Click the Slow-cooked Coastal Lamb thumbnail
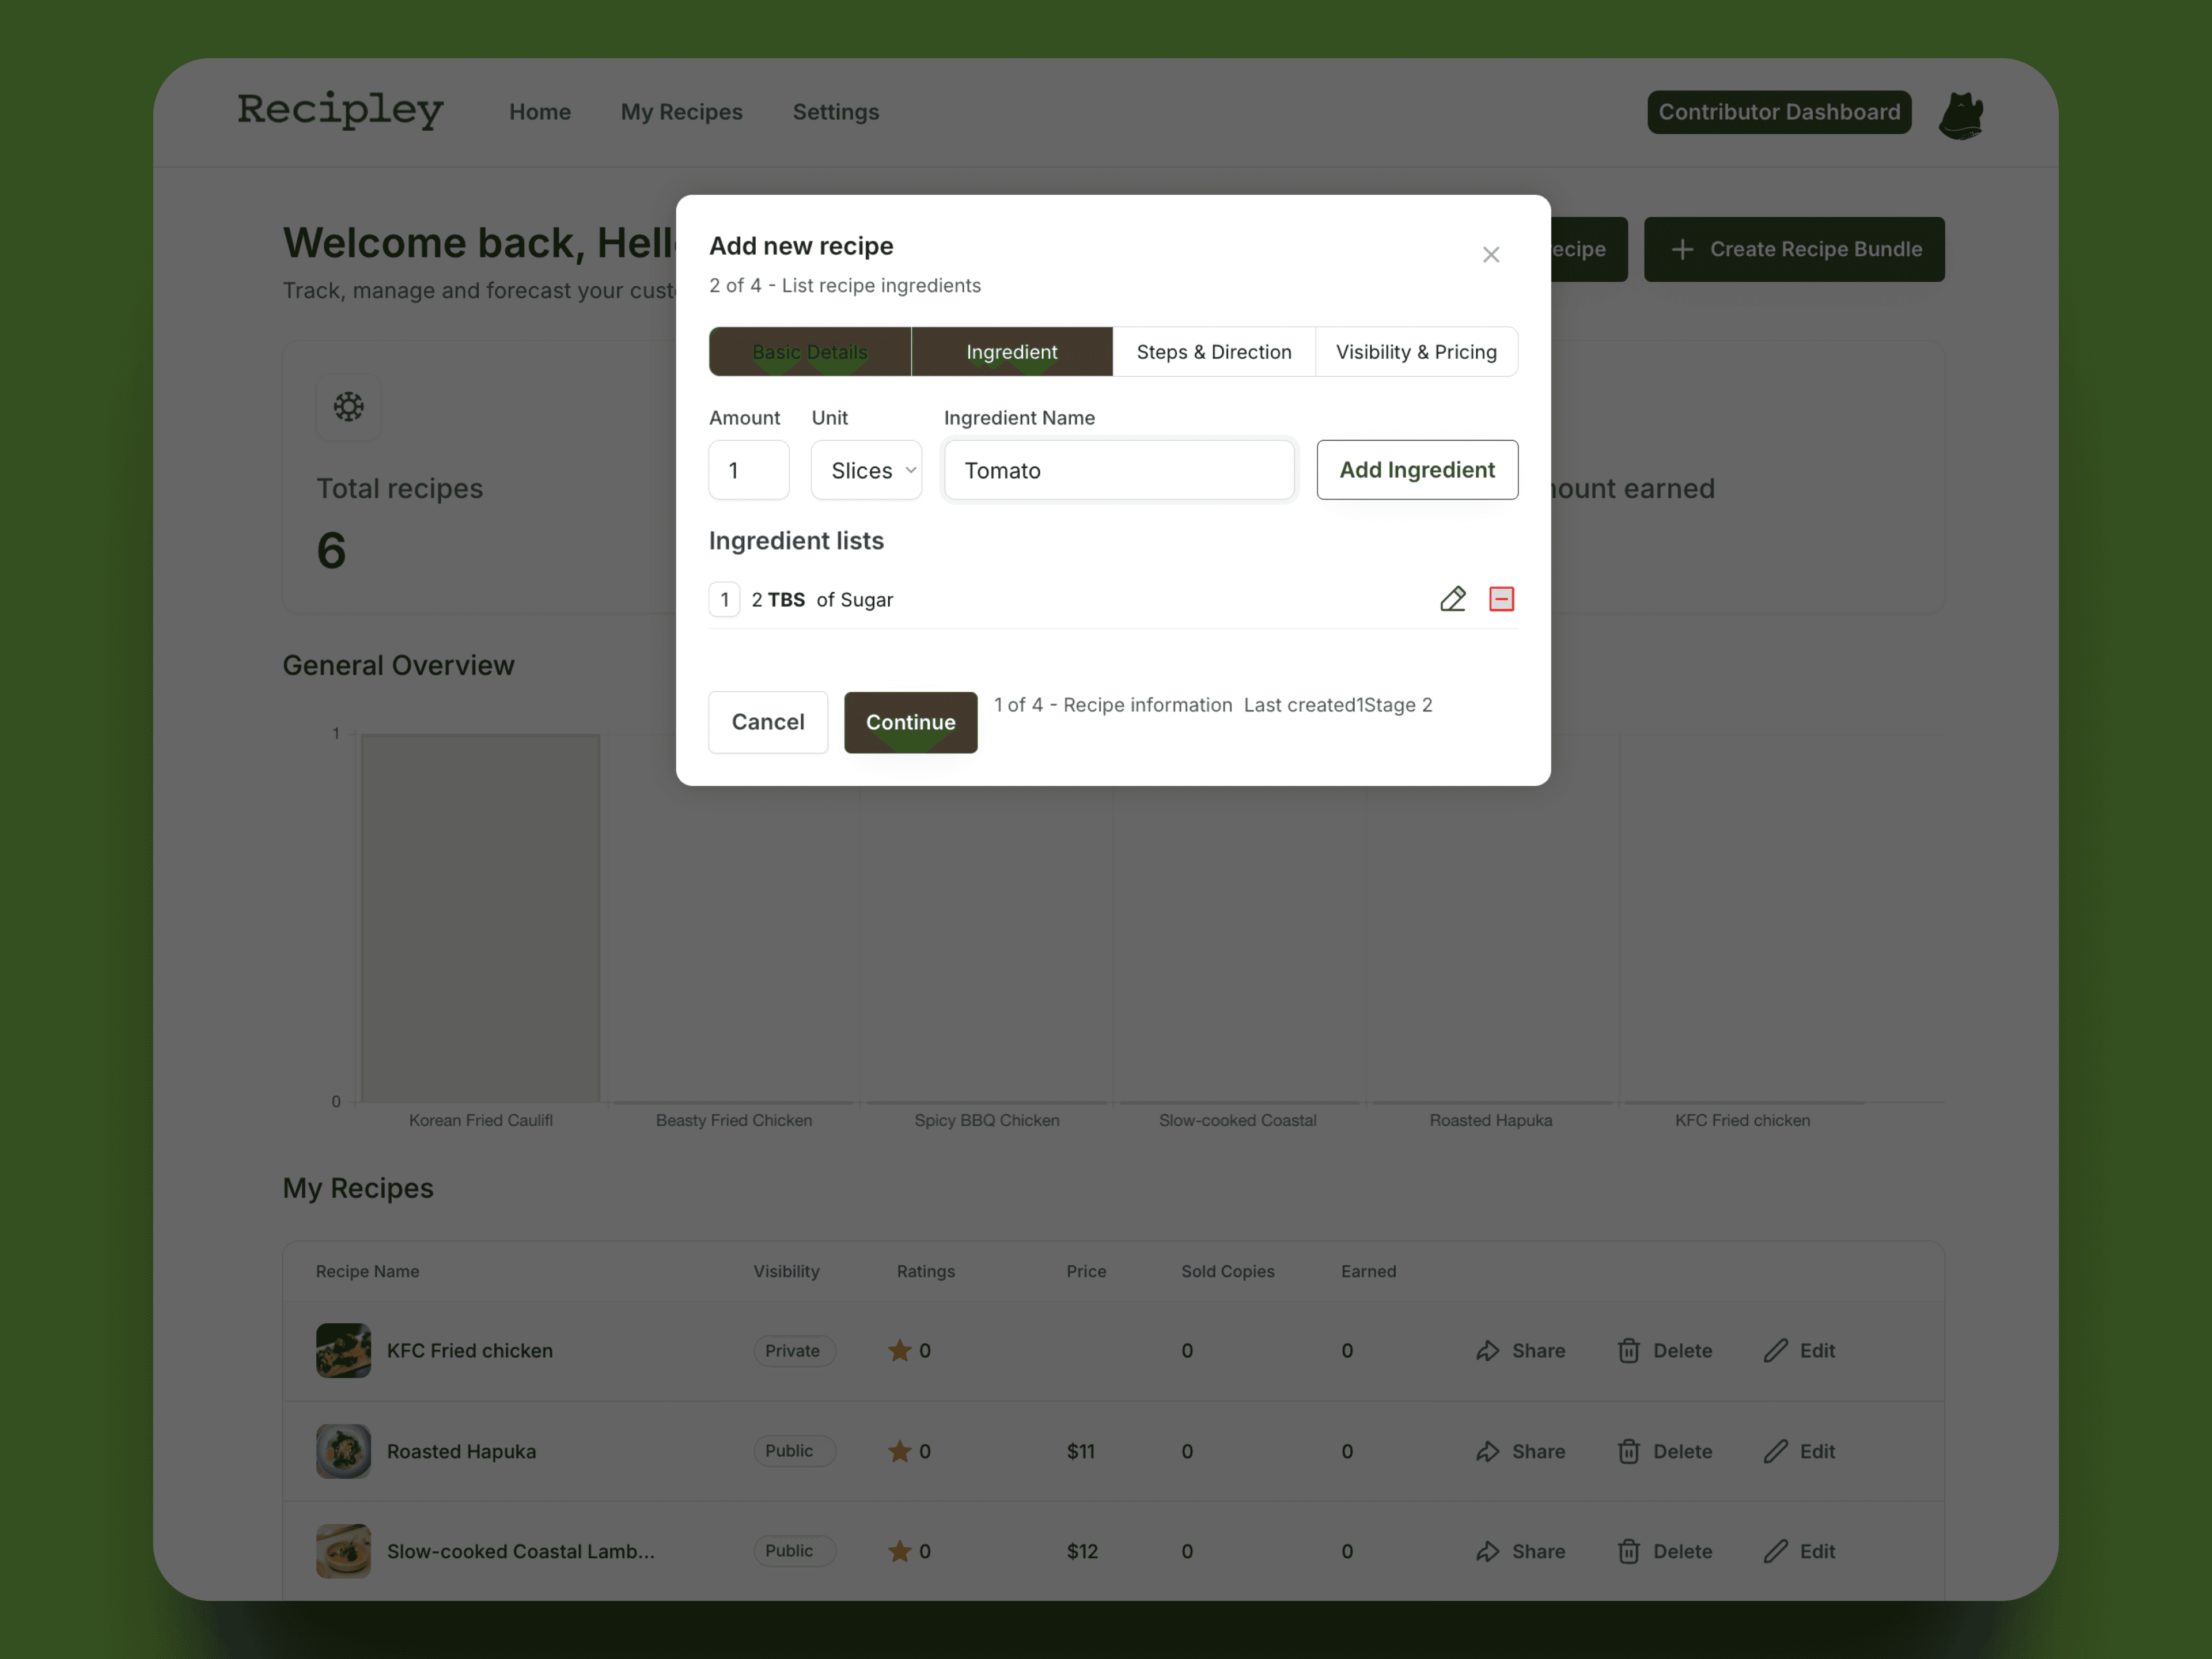 click(x=343, y=1551)
